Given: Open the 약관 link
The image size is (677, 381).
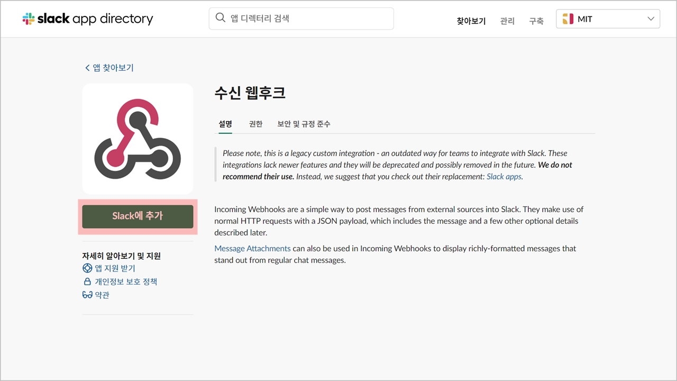Looking at the screenshot, I should coord(102,295).
